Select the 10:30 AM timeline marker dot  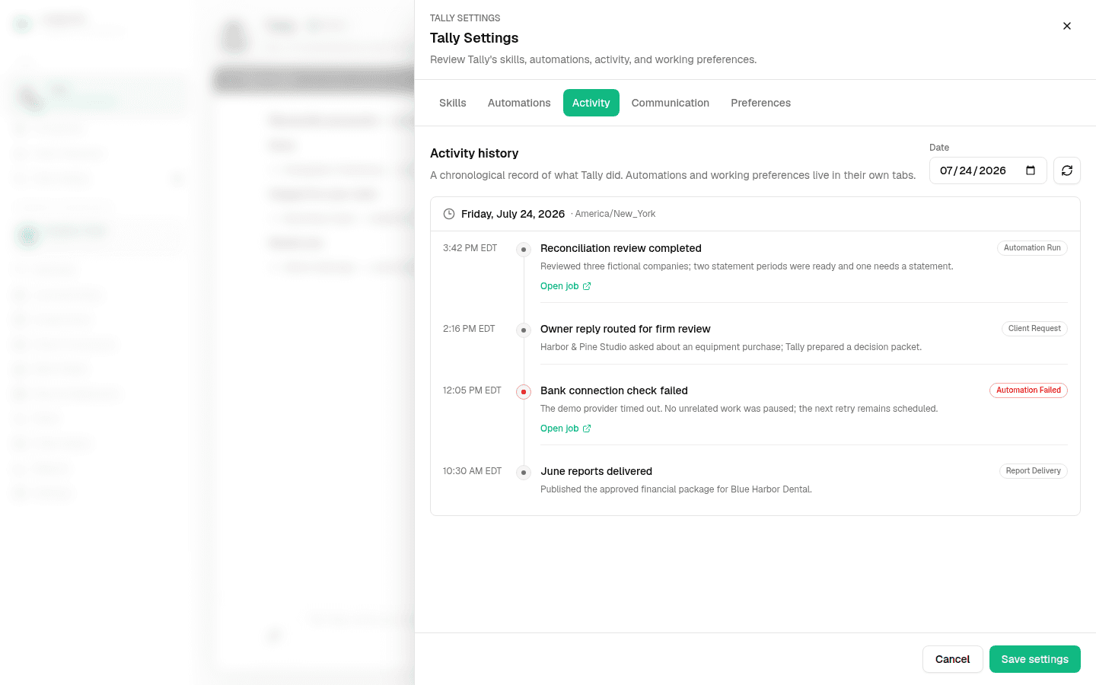click(x=524, y=473)
